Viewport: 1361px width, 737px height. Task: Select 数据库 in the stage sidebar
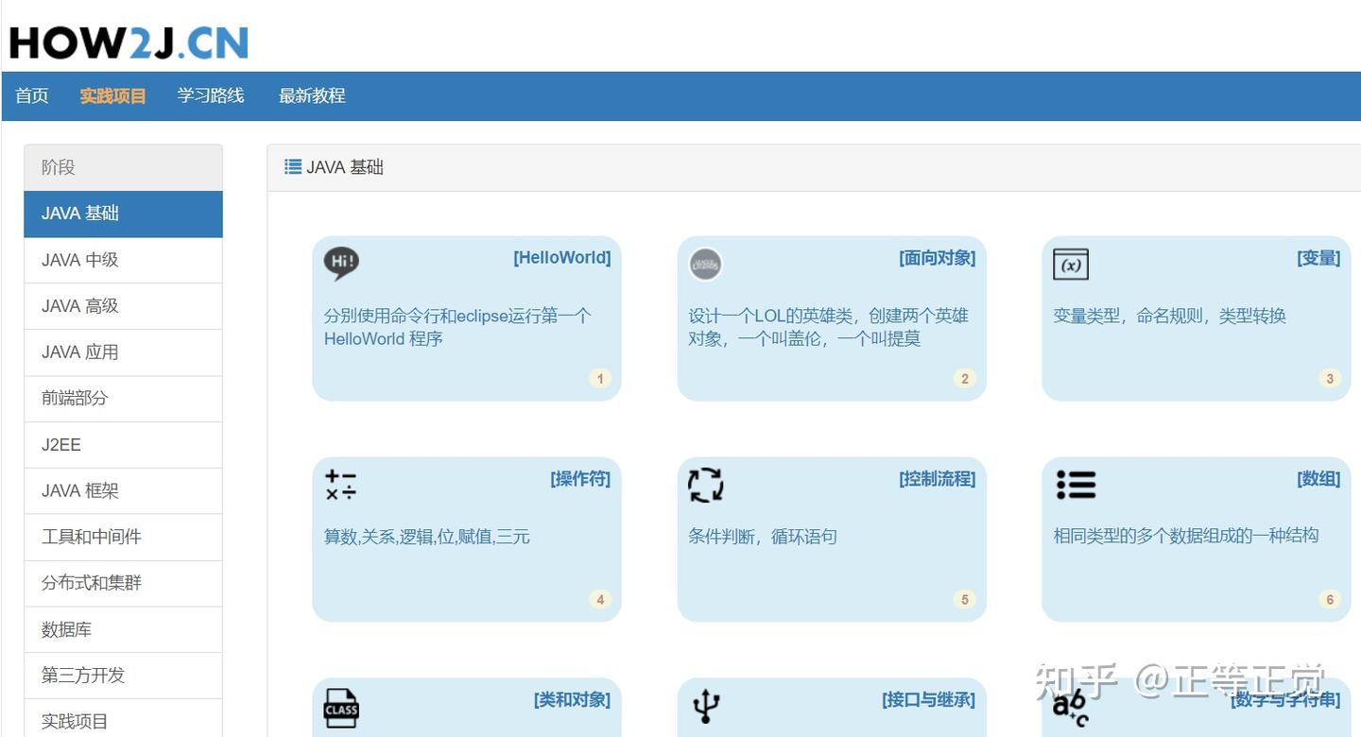coord(65,629)
